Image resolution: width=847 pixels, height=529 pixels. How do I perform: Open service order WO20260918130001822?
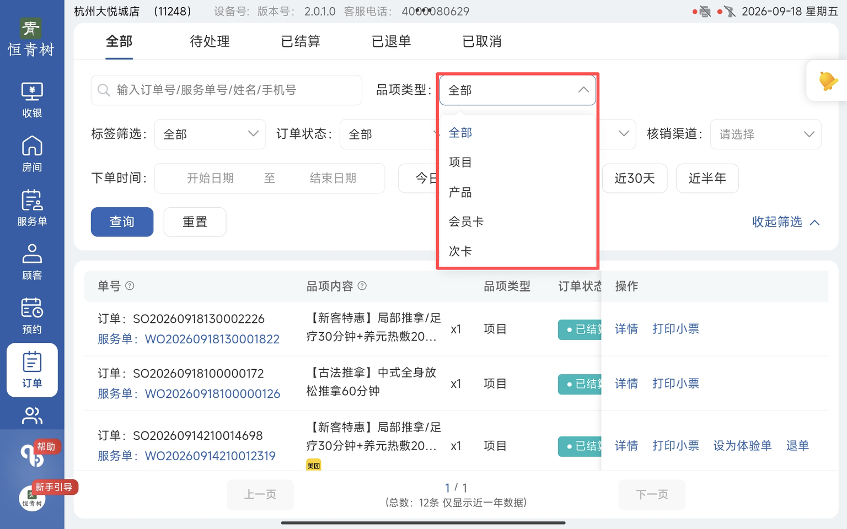tap(212, 339)
